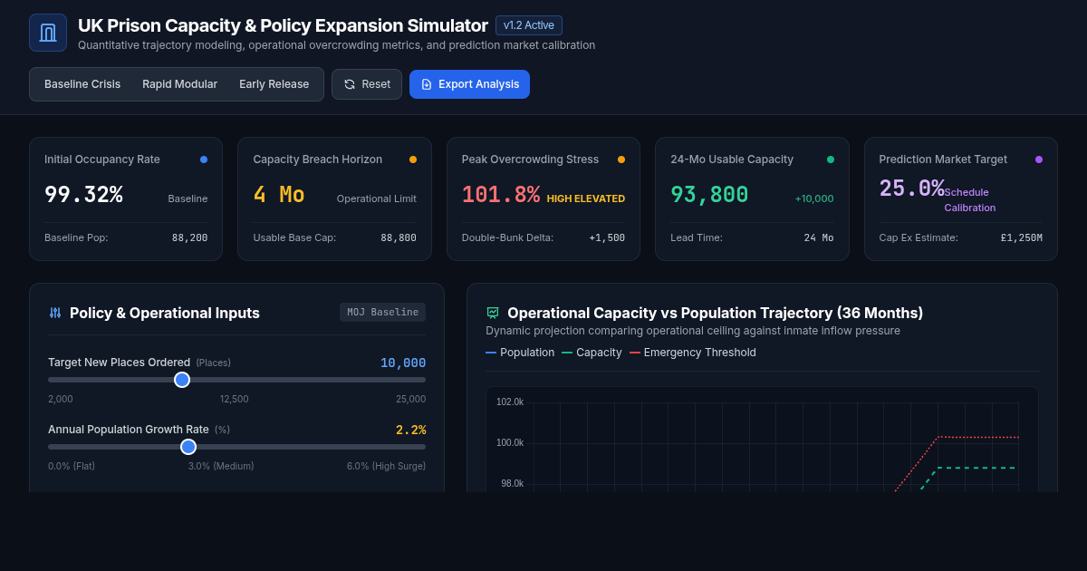Click the chart icon beside Operational Capacity title
1087x571 pixels.
(x=493, y=313)
